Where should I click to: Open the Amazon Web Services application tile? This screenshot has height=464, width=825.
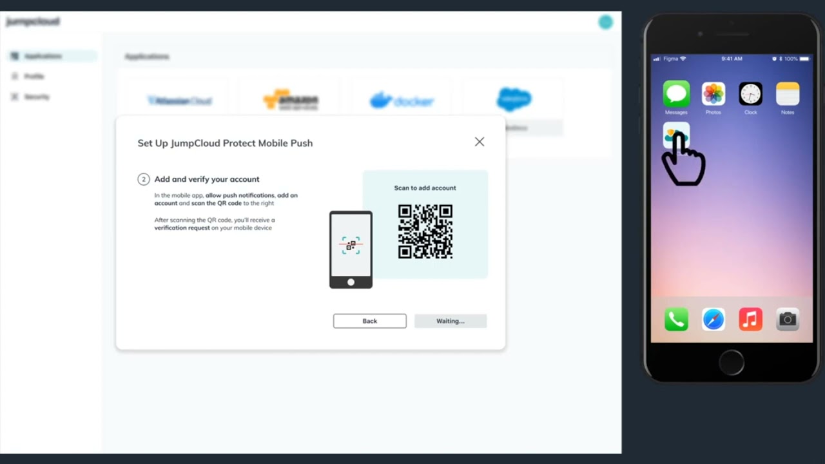[x=291, y=101]
